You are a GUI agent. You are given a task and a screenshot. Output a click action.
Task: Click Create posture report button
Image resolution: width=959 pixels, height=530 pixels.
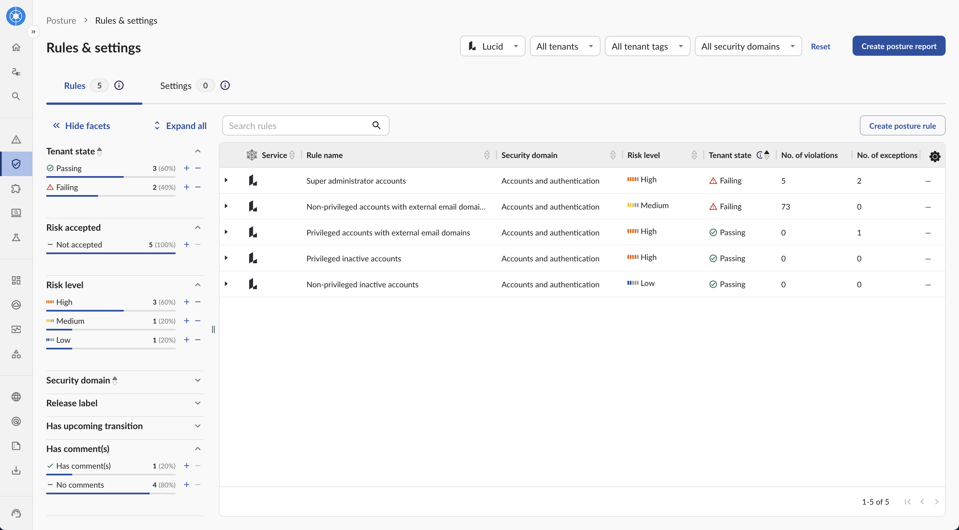pyautogui.click(x=898, y=46)
